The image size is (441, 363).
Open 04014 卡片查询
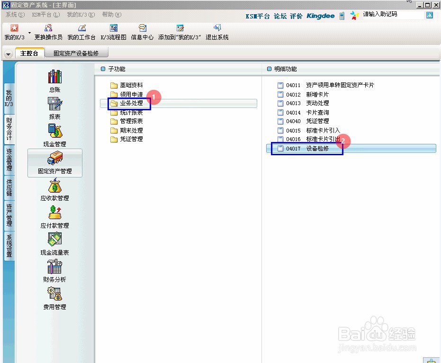point(303,113)
